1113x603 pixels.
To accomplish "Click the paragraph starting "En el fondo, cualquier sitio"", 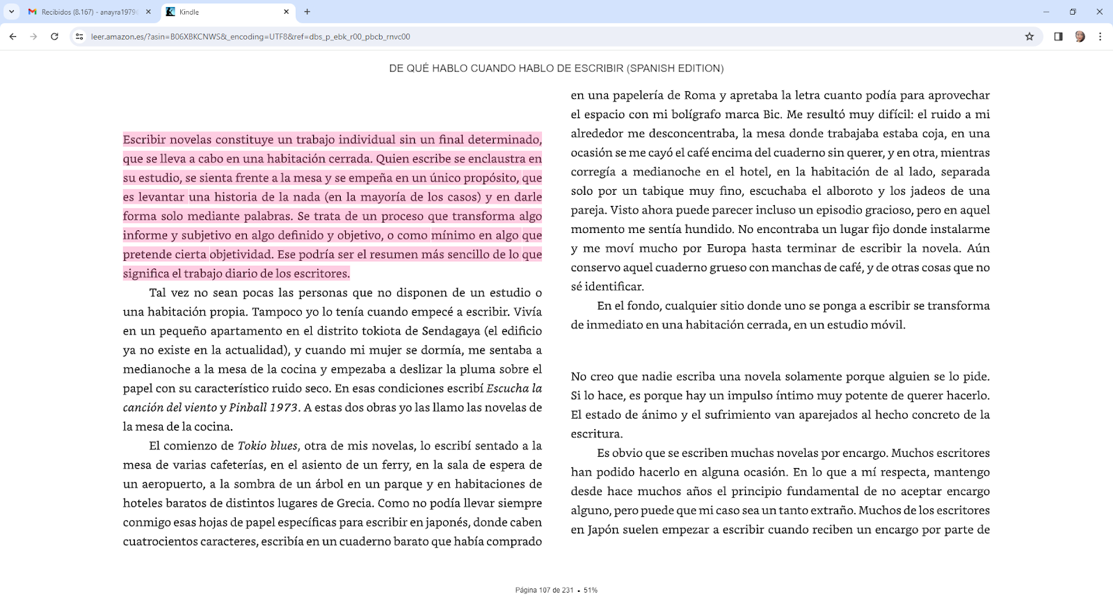I will pos(780,315).
